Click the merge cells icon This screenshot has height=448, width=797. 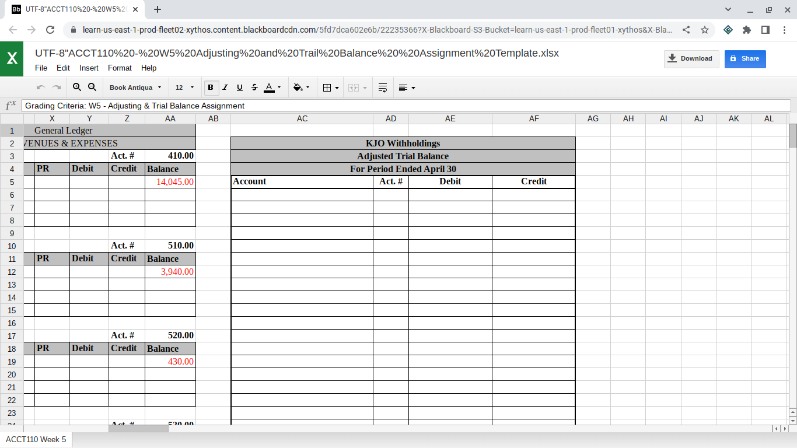[353, 87]
